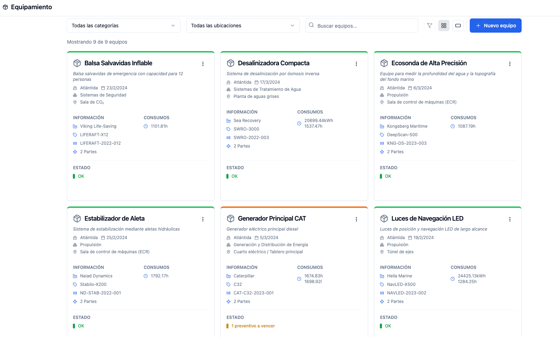
Task: Click the box icon beside Generador Principal CAT
Action: click(231, 219)
